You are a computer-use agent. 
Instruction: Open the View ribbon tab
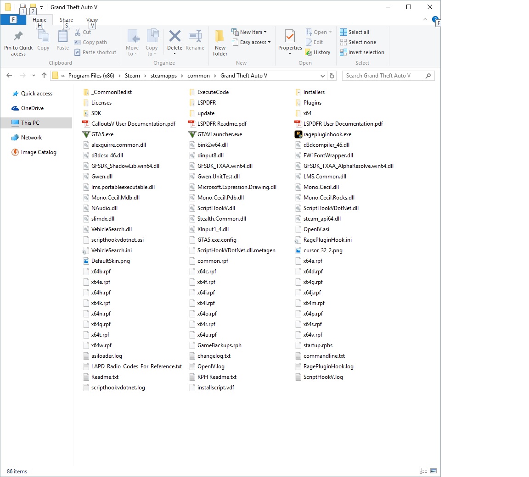point(92,20)
